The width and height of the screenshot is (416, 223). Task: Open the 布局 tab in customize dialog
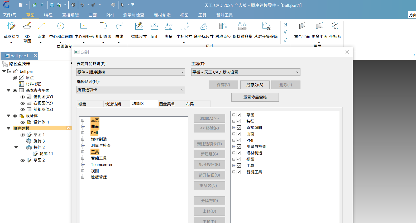tap(197, 104)
